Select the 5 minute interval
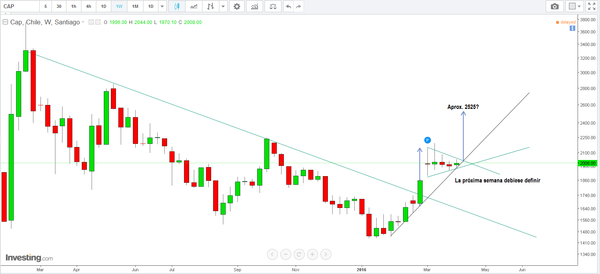The image size is (600, 274). click(46, 6)
